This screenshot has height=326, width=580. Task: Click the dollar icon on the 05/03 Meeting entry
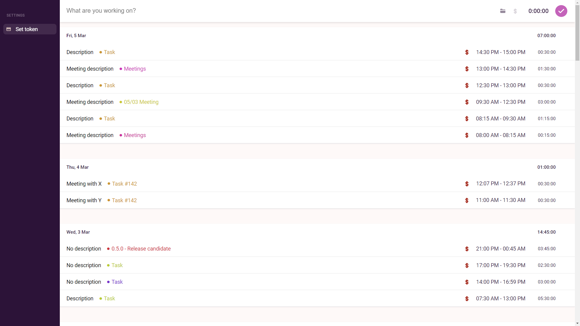coord(467,102)
